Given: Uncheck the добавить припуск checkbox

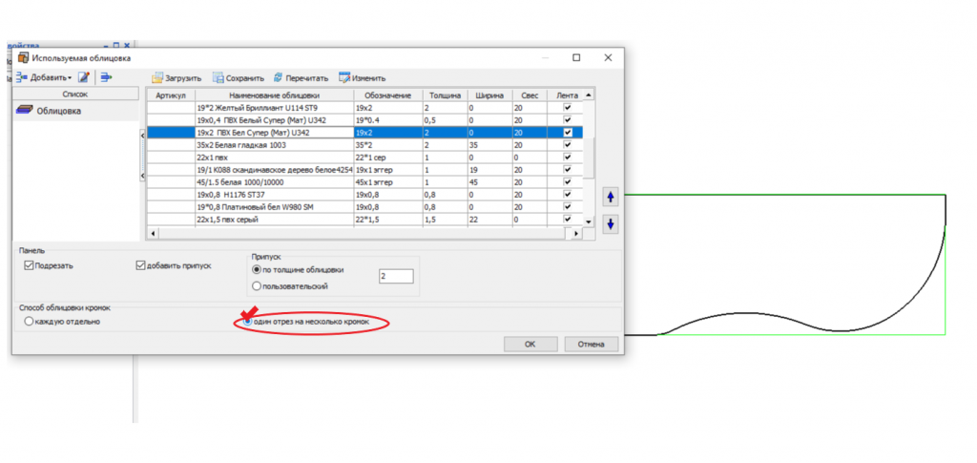Looking at the screenshot, I should click(142, 265).
